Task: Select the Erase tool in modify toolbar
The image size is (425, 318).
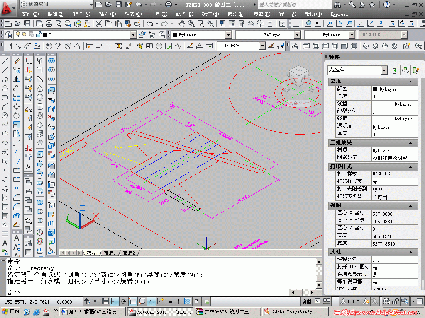Action: pyautogui.click(x=17, y=61)
